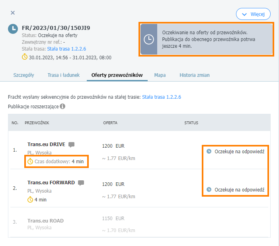Click the ~ 1.70 EUR/km rate text

click(x=119, y=230)
